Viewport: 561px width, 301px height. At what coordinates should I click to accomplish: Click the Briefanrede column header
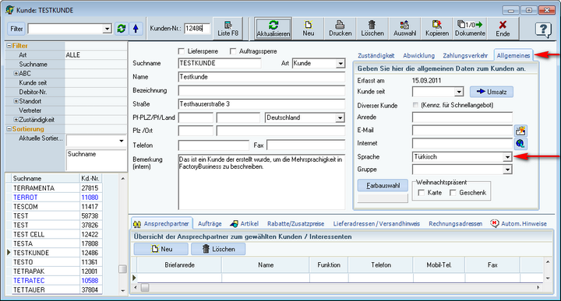click(x=180, y=265)
